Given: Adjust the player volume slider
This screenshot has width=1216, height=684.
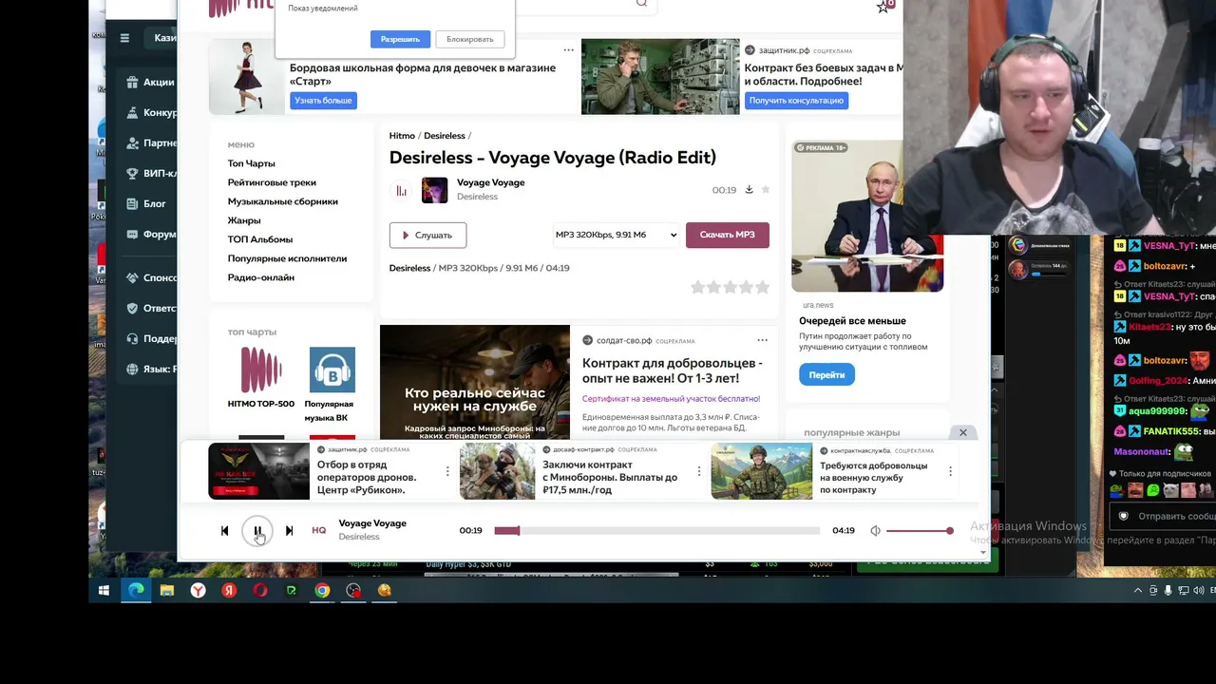Looking at the screenshot, I should [920, 531].
